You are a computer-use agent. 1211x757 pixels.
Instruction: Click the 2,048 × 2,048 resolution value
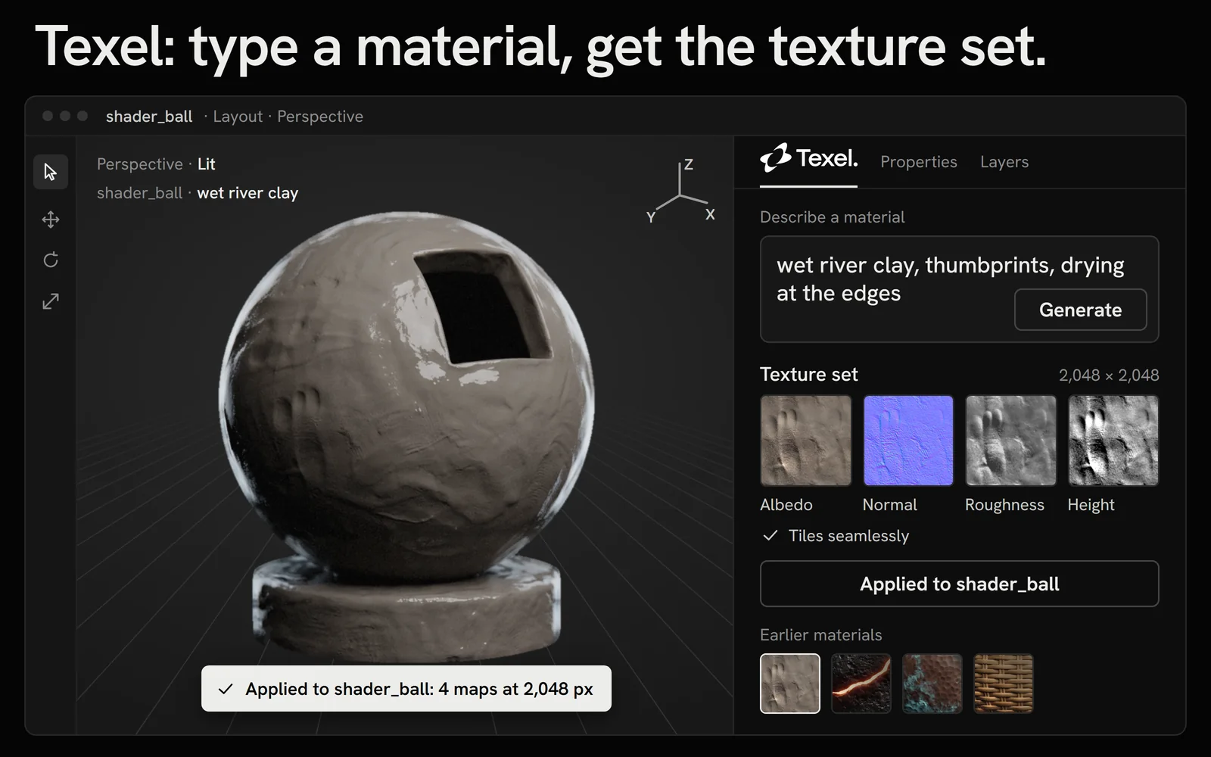click(x=1109, y=375)
